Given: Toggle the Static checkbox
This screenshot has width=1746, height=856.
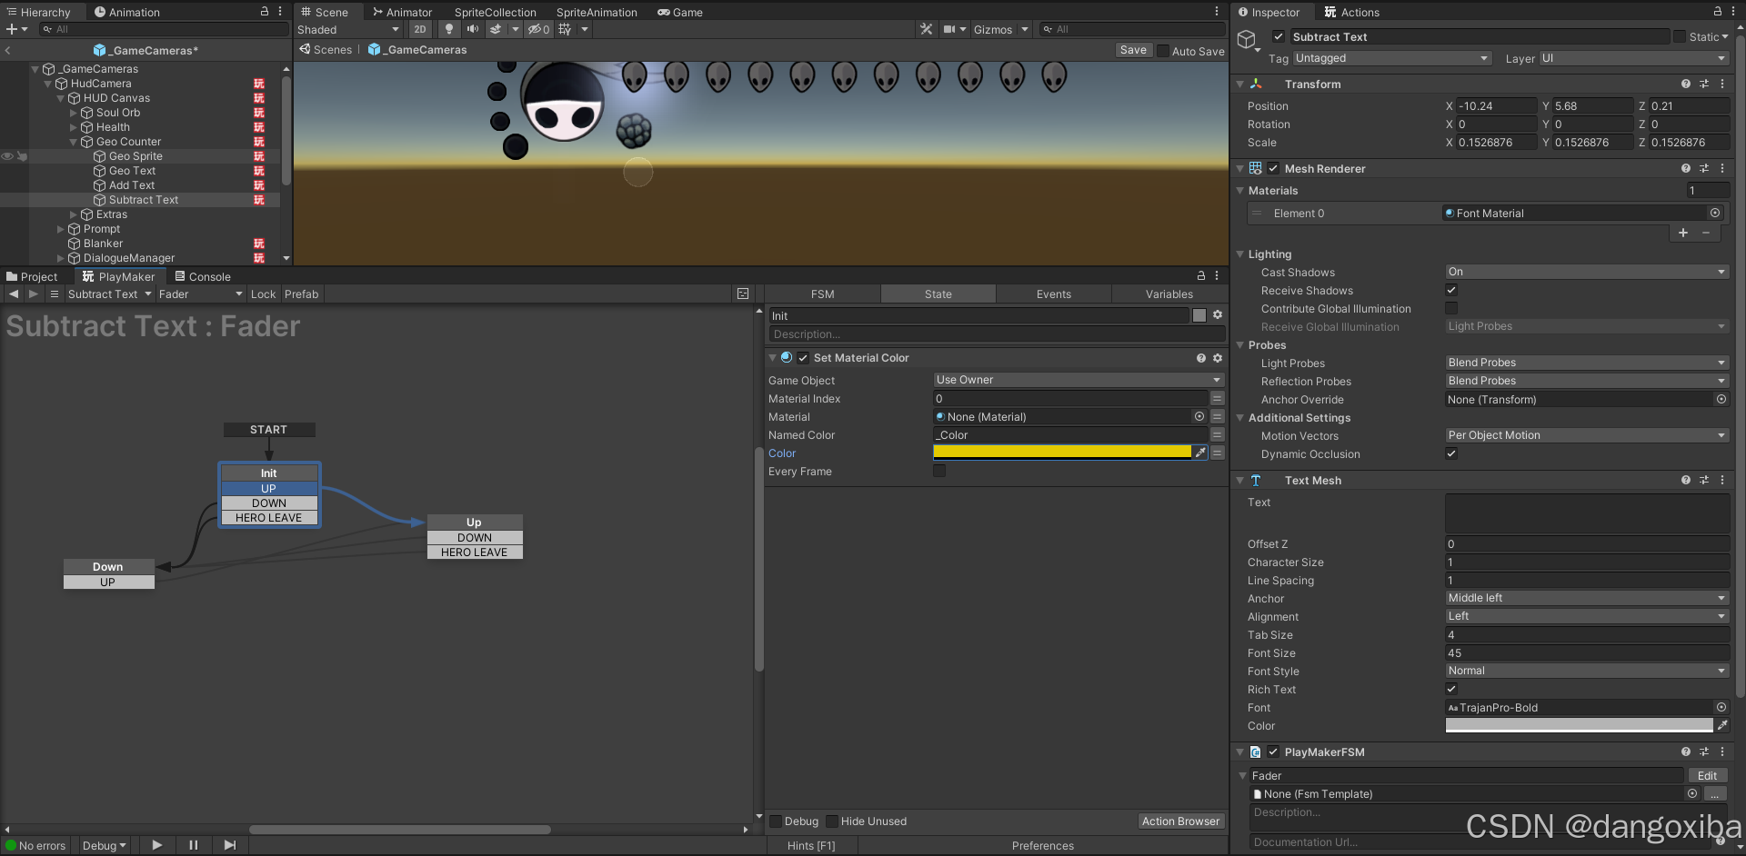Looking at the screenshot, I should pyautogui.click(x=1680, y=36).
